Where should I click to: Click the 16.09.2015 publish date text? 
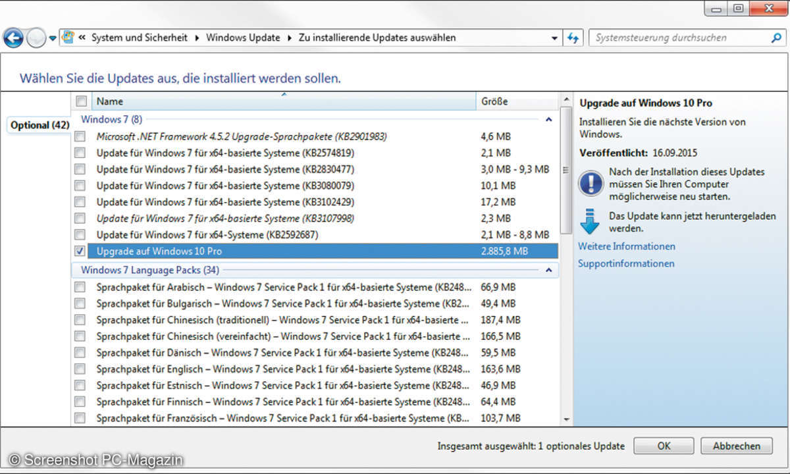tap(675, 152)
